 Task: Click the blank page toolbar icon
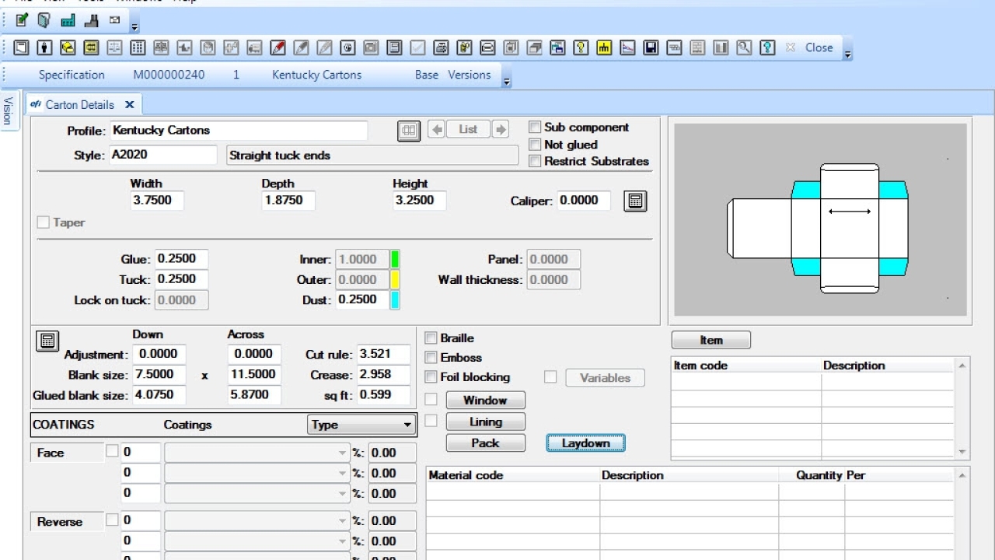point(21,47)
